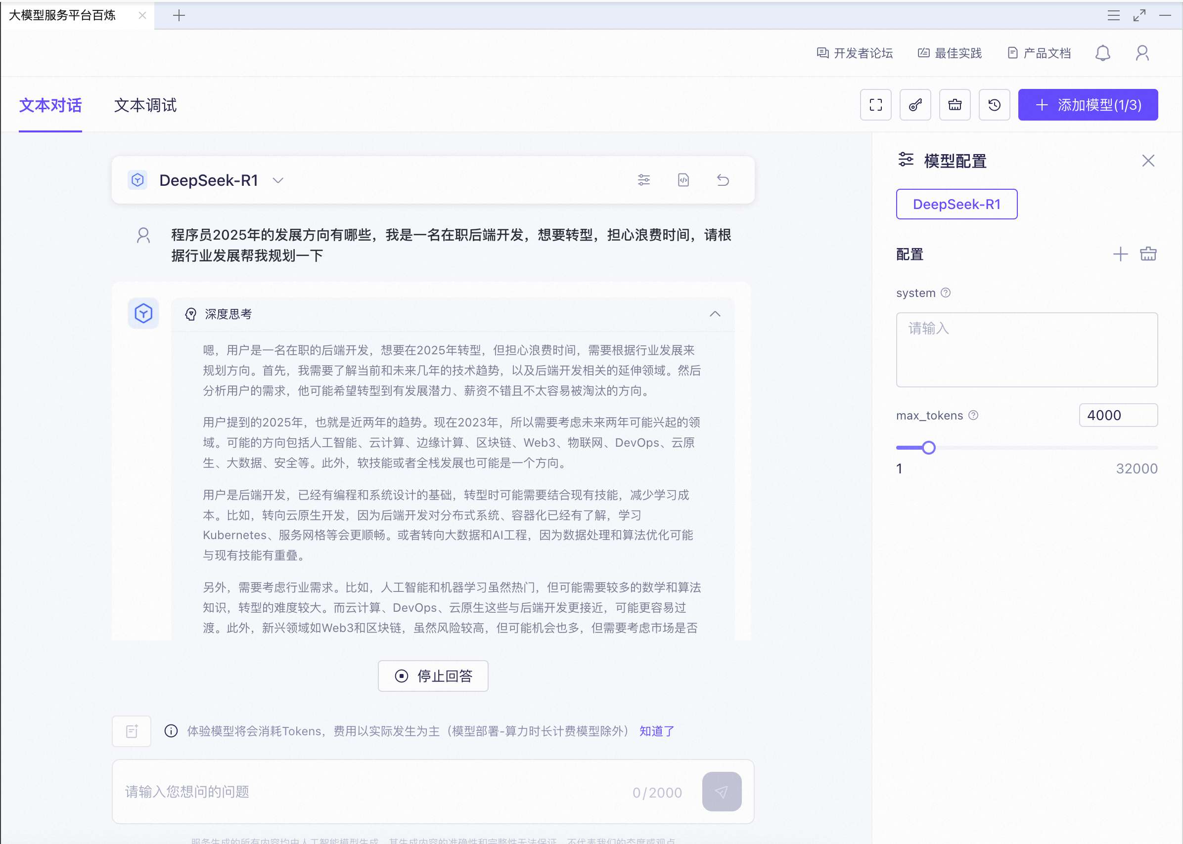Open model settings sliders icon in DeepSeek-R1 header
Image resolution: width=1183 pixels, height=844 pixels.
pos(644,180)
